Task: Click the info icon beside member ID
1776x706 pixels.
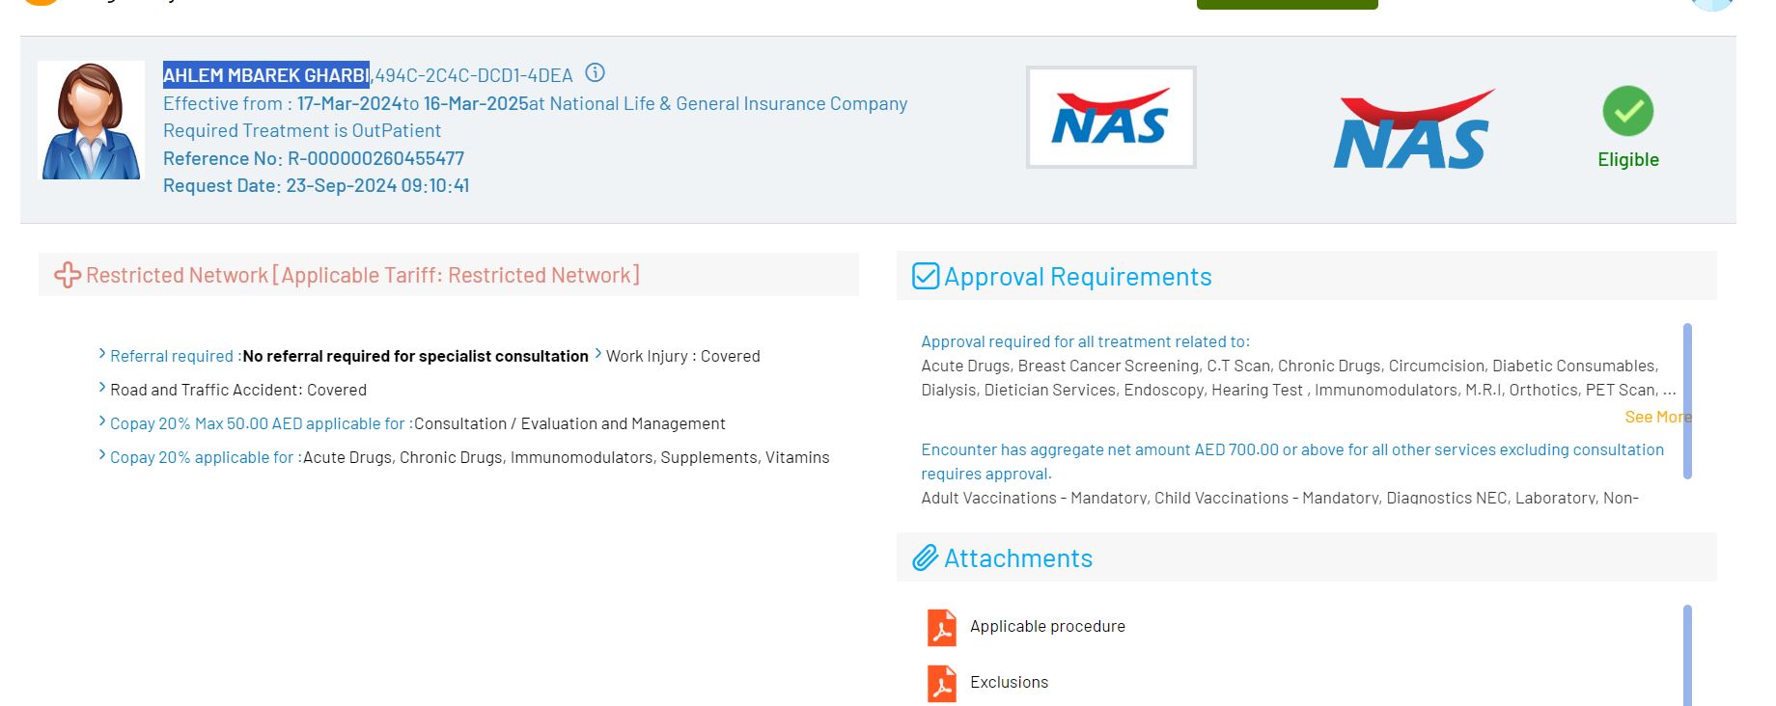Action: tap(596, 73)
